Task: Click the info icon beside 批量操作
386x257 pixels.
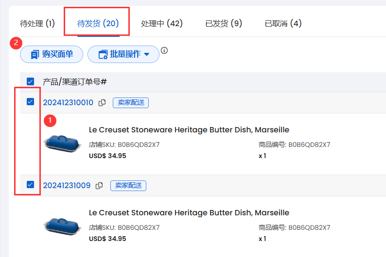Action: click(164, 50)
